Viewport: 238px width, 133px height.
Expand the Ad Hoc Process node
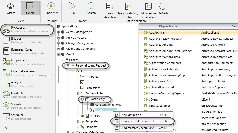coord(58,38)
